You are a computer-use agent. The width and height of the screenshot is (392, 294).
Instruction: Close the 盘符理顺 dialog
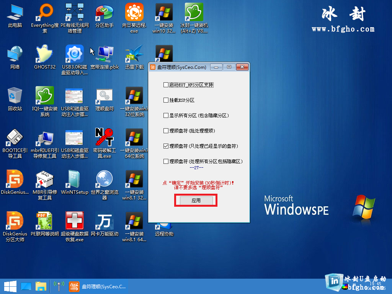pyautogui.click(x=242, y=67)
